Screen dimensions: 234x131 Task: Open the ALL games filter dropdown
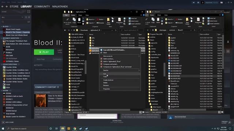[12, 17]
